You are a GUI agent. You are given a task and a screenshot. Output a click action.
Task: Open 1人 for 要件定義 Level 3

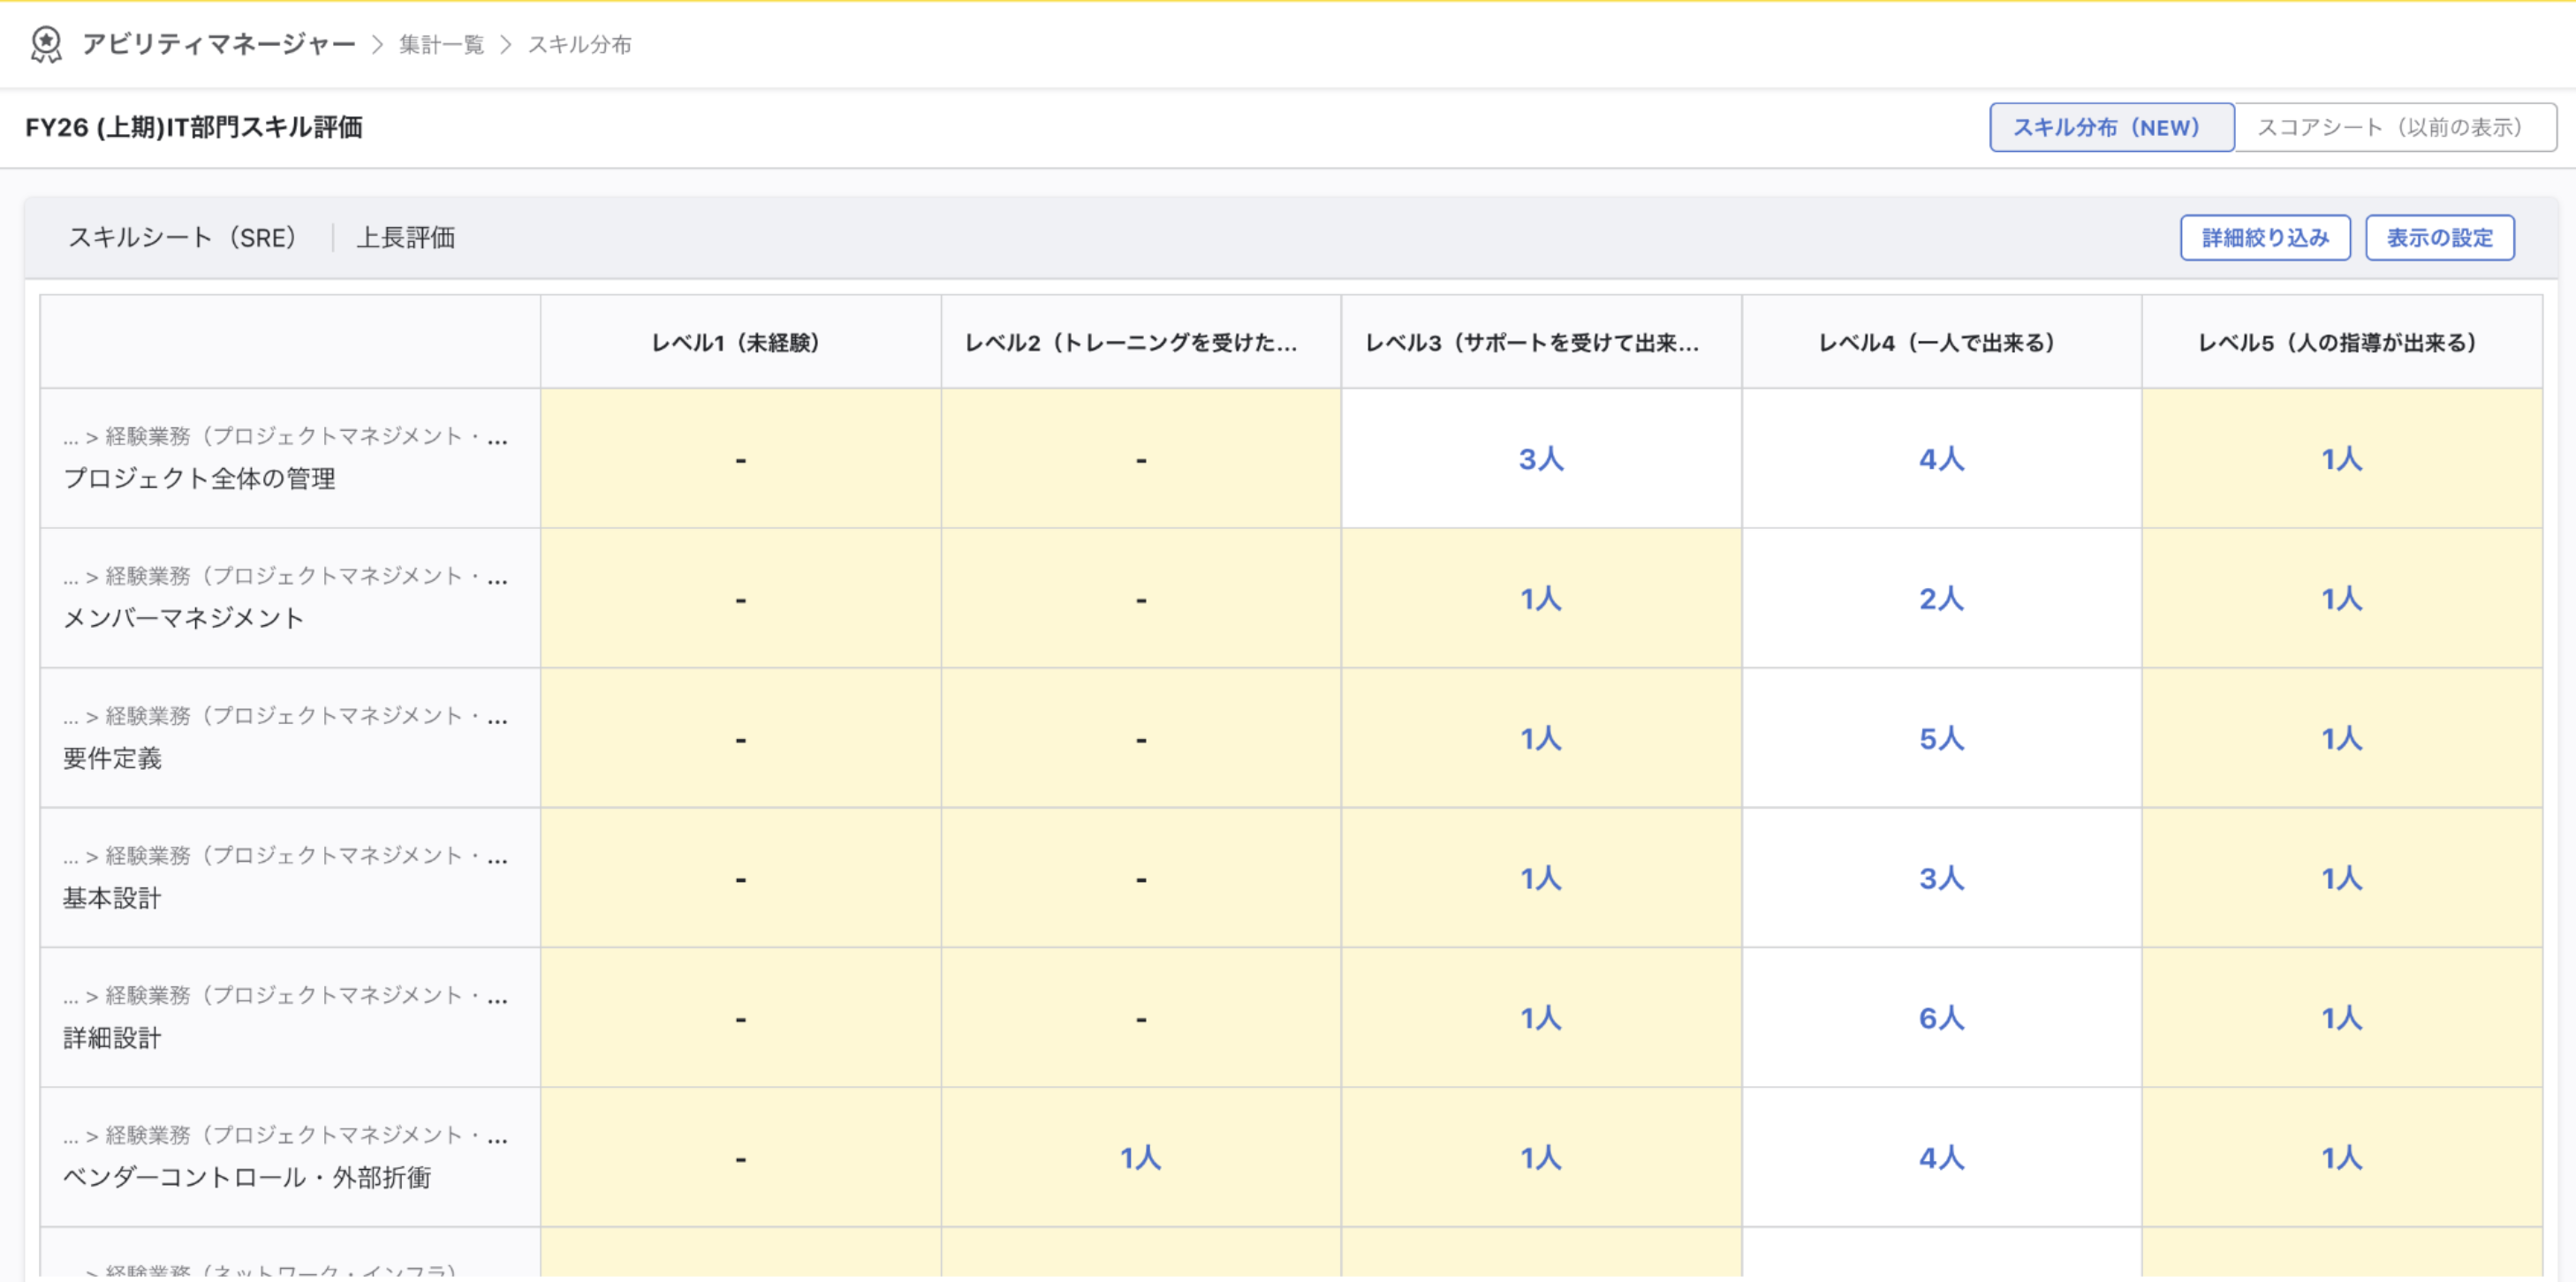point(1541,738)
